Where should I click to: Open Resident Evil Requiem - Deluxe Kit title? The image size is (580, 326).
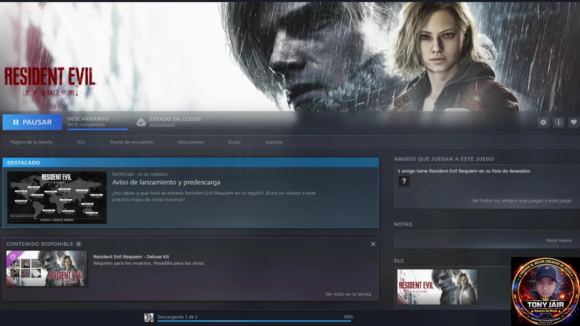pyautogui.click(x=131, y=257)
